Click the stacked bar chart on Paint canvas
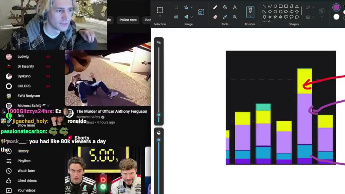The image size is (345, 194). click(x=281, y=108)
